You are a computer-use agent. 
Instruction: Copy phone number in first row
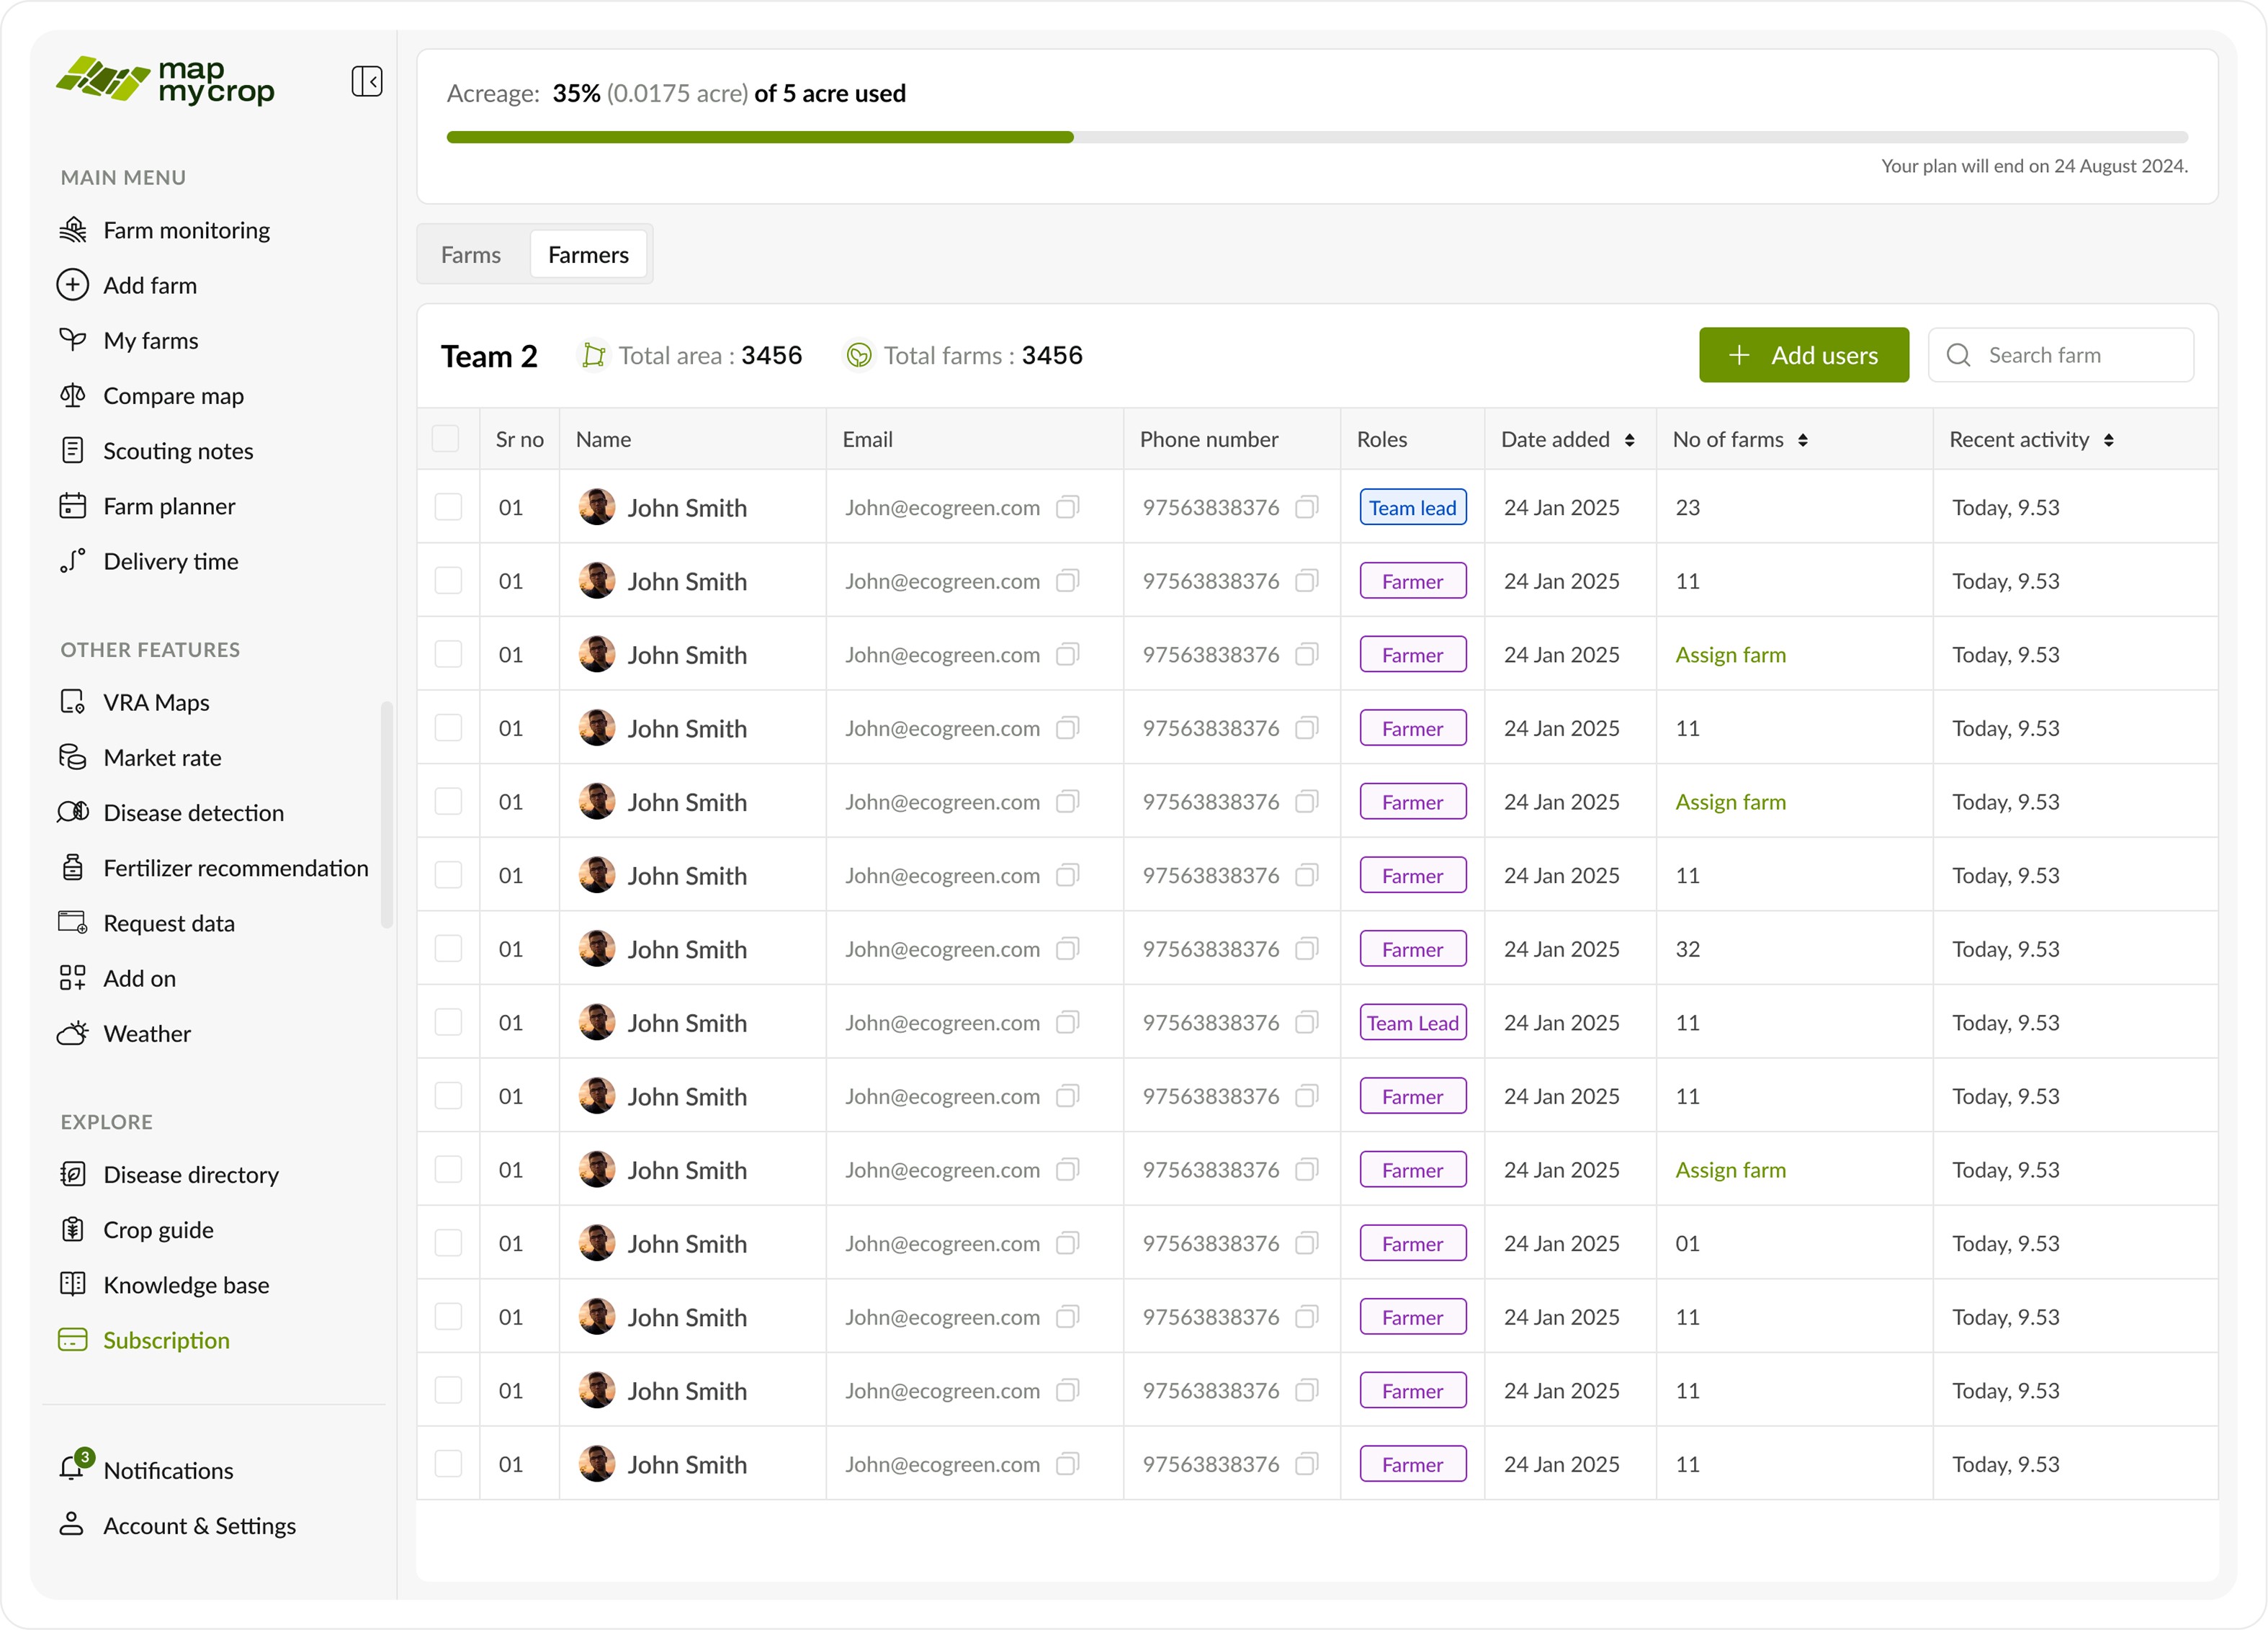pyautogui.click(x=1306, y=508)
